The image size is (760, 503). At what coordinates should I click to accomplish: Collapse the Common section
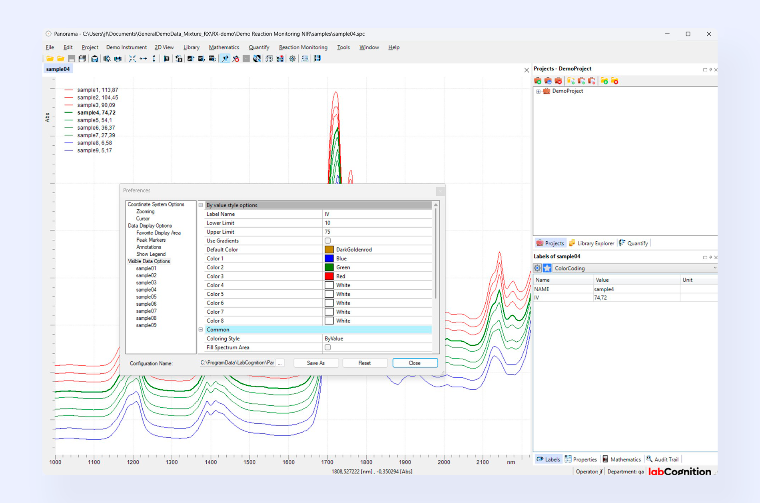click(x=201, y=329)
